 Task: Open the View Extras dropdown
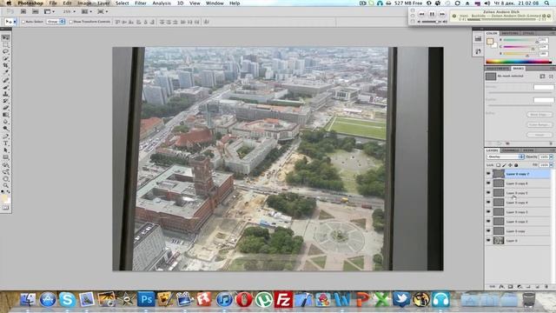(x=50, y=11)
